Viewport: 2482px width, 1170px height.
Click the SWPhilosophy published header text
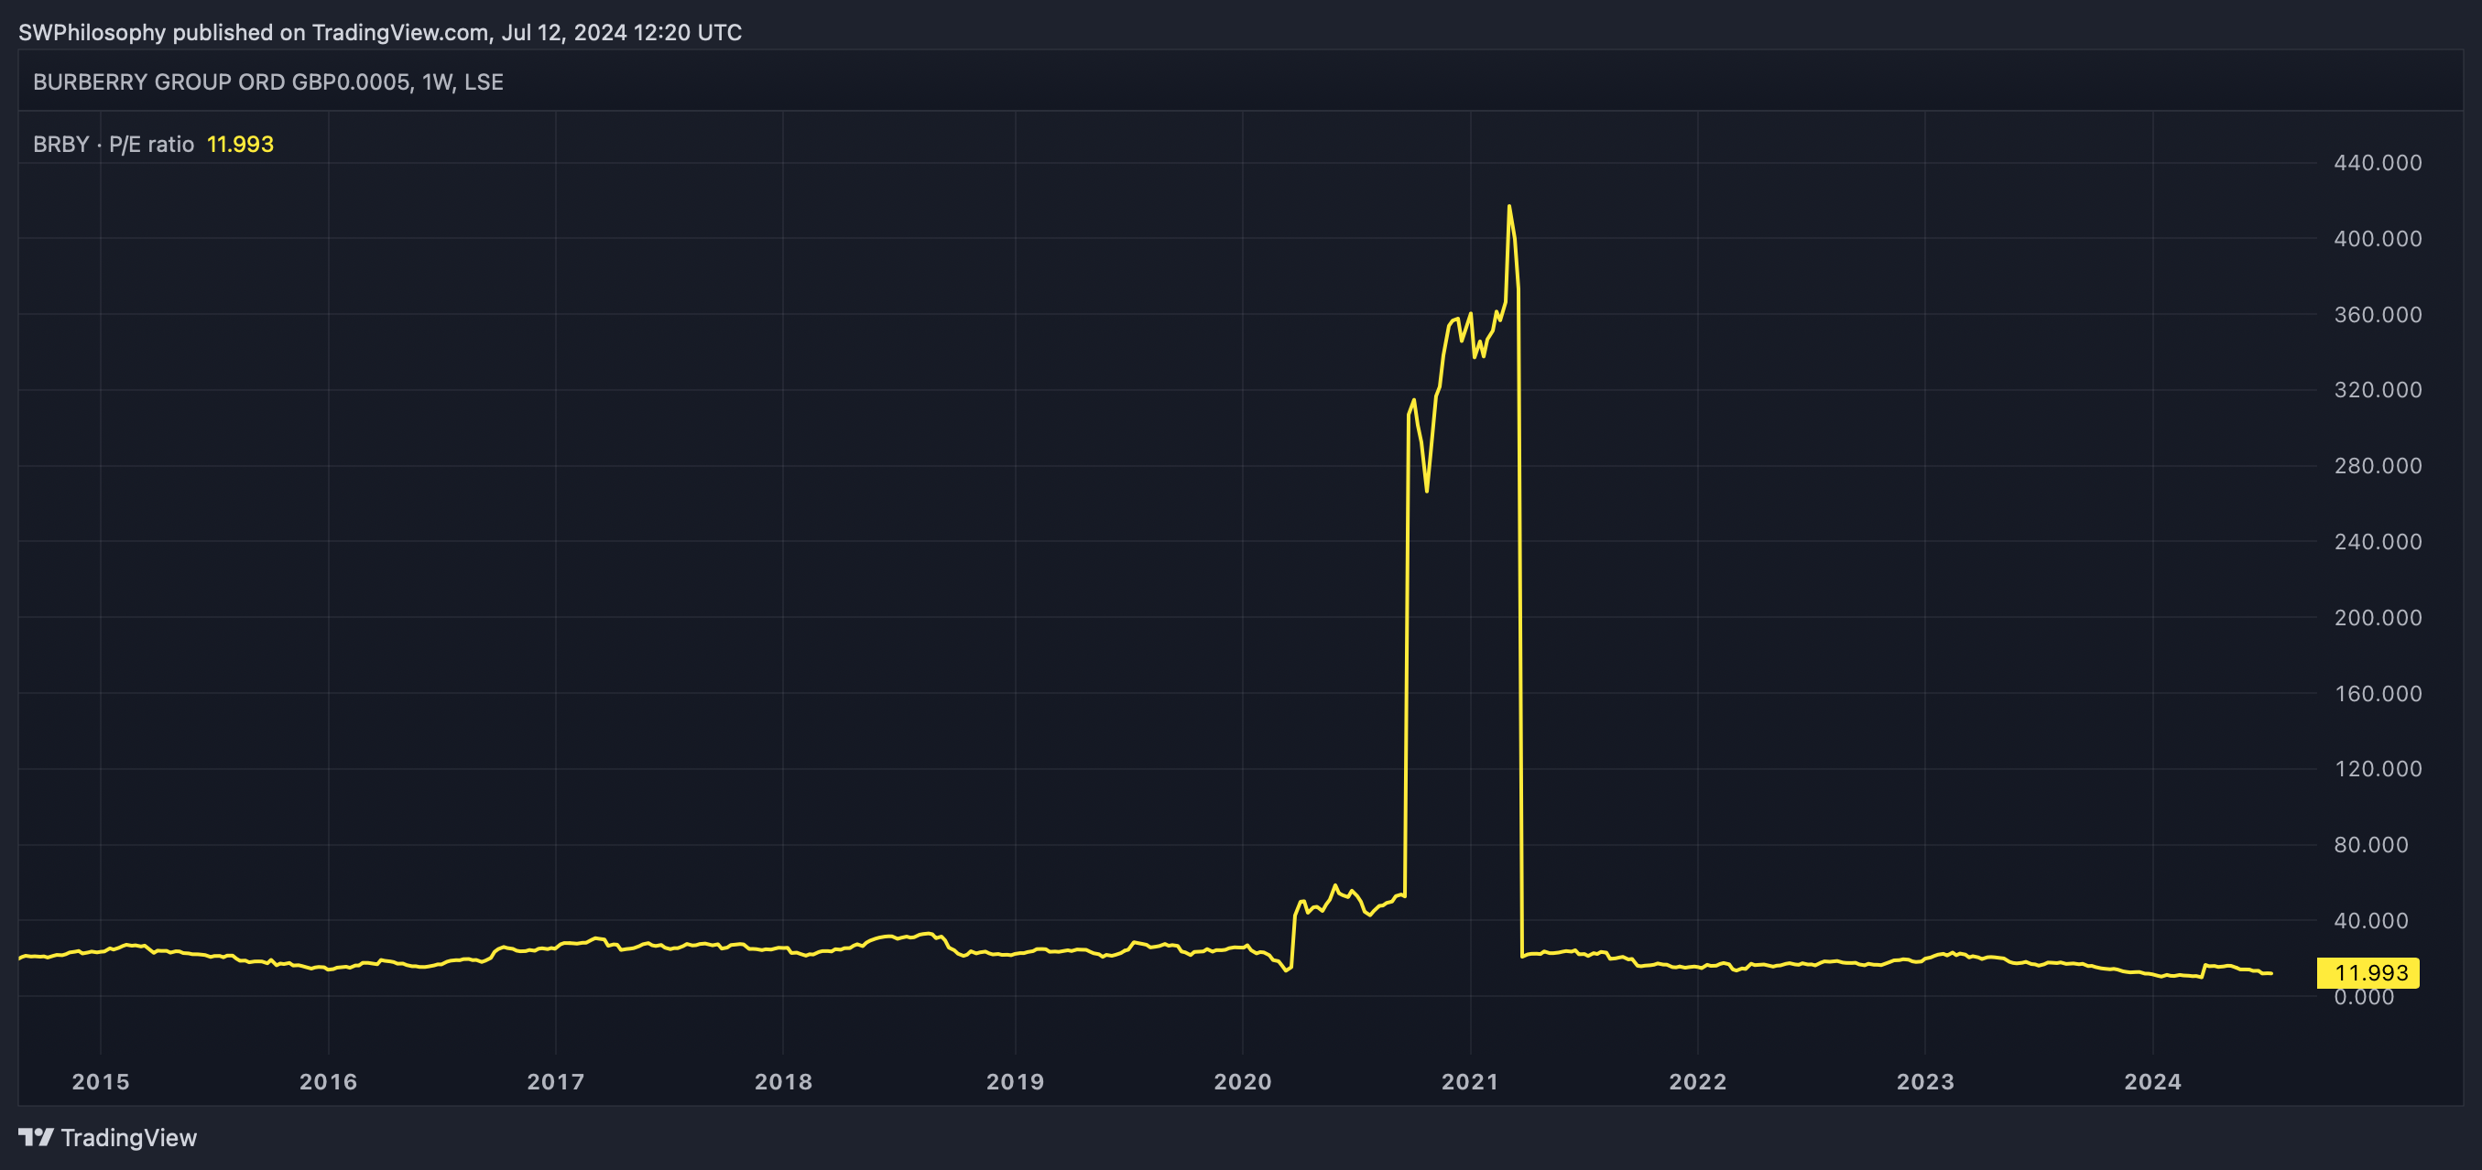click(379, 32)
